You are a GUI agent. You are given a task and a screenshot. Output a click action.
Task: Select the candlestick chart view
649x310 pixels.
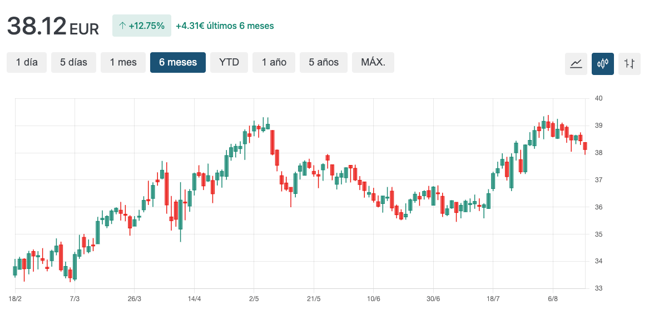coord(603,64)
